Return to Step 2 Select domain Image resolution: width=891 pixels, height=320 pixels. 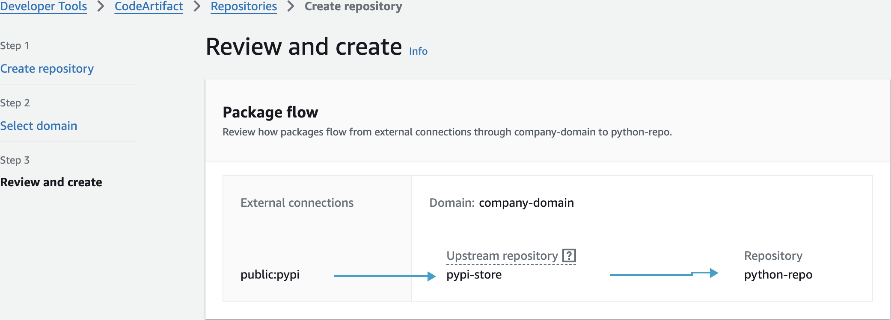(39, 126)
